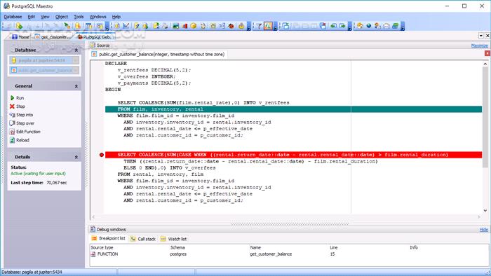Collapse the Details panel section
This screenshot has width=491, height=276.
(76, 157)
